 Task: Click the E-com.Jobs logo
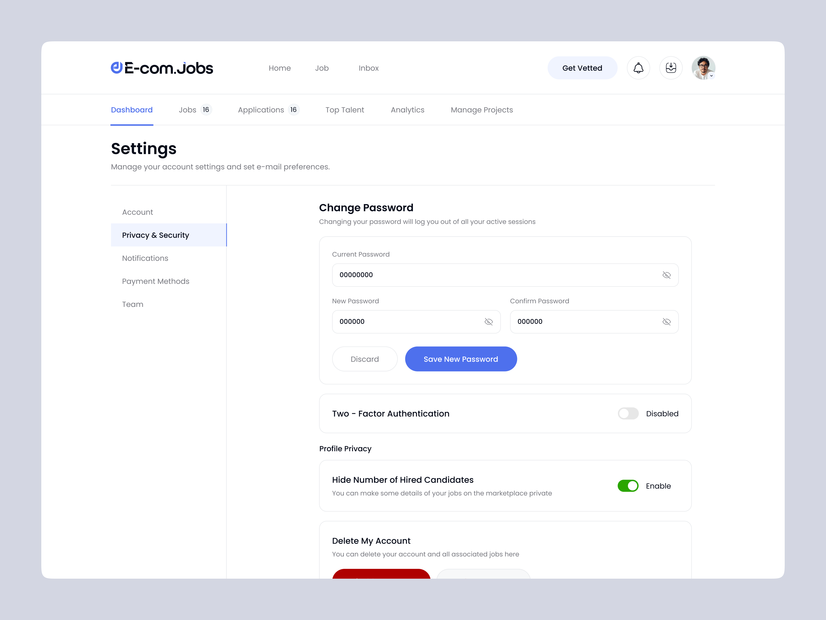click(162, 68)
